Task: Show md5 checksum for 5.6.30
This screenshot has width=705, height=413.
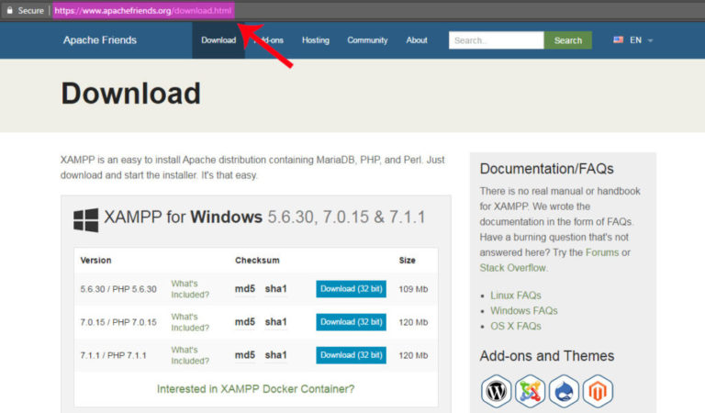Action: pos(245,289)
